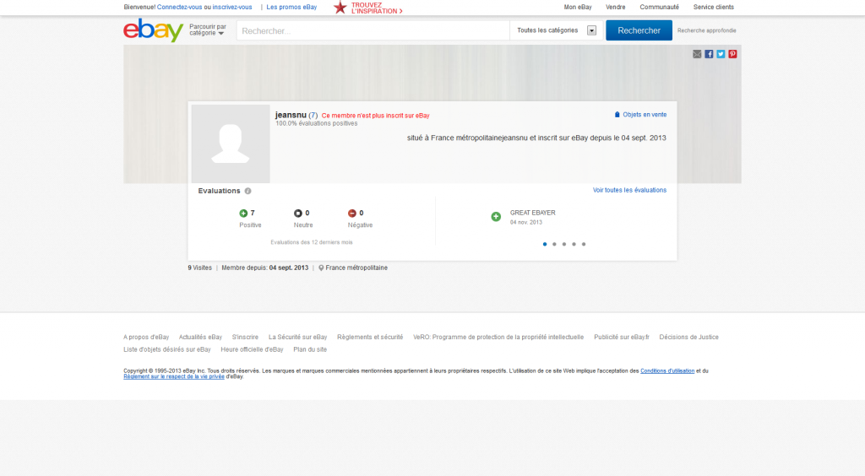865x476 pixels.
Task: Open A propos d'eBay footer link
Action: tap(146, 338)
